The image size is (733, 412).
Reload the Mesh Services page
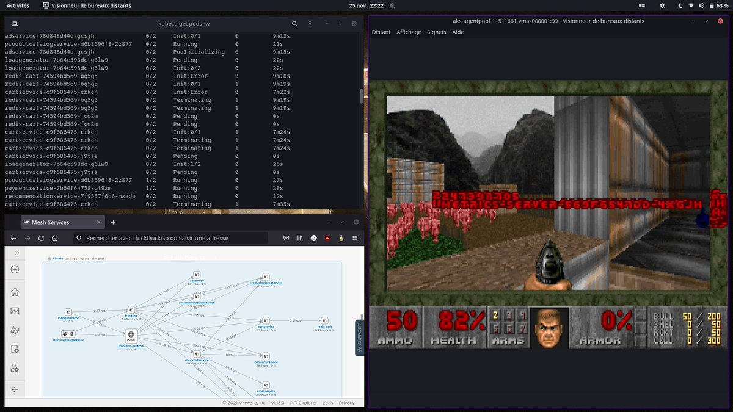click(41, 238)
